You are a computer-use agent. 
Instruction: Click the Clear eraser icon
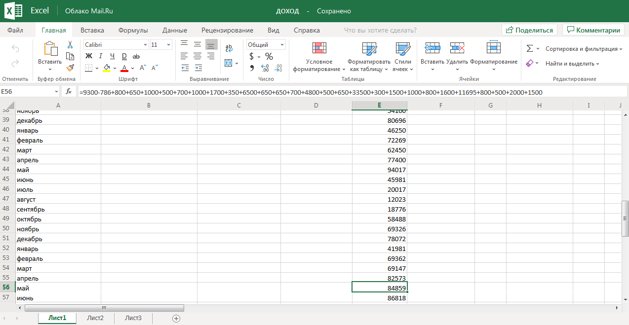530,63
